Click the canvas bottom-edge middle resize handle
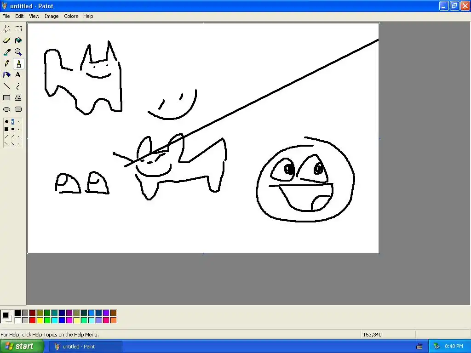 203,253
